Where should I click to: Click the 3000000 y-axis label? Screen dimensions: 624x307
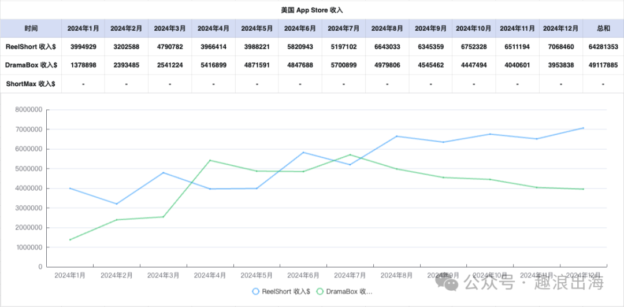coord(29,208)
